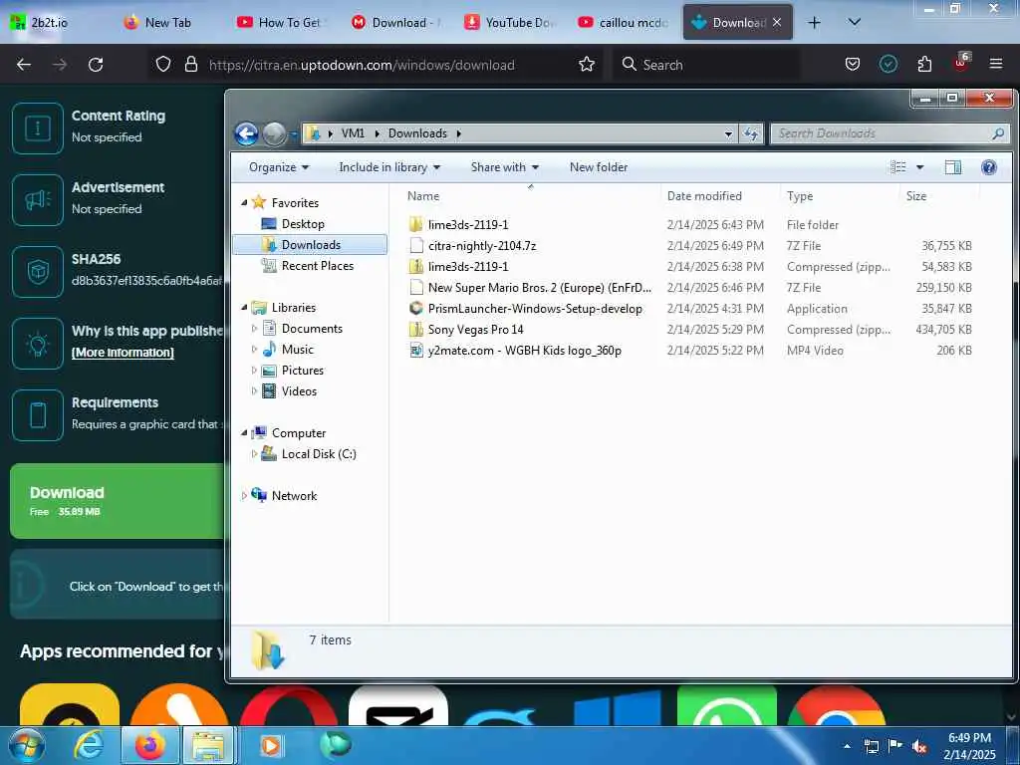Click Firefox back arrow button
Screen dimensions: 1020x765
[24, 65]
